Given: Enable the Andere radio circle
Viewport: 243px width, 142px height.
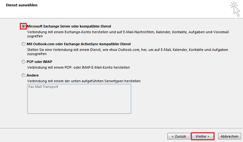Looking at the screenshot, I should point(23,75).
